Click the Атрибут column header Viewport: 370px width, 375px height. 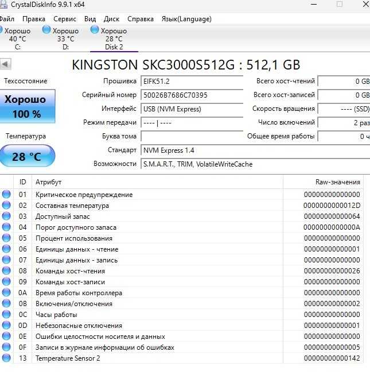coord(157,182)
